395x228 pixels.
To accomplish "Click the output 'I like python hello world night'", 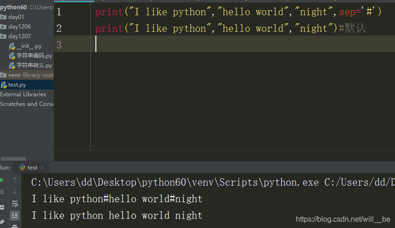I will point(117,216).
